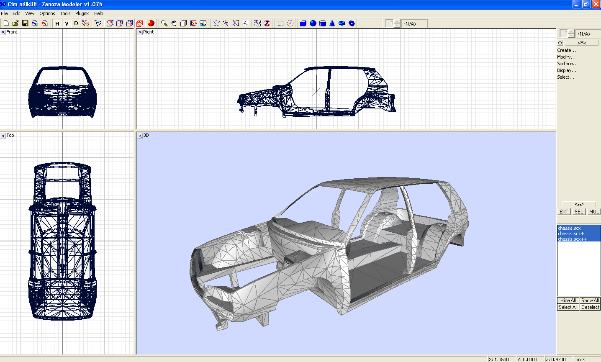Click the toolbar numeric spinner field
Viewport: 601px width, 362px height.
point(393,23)
